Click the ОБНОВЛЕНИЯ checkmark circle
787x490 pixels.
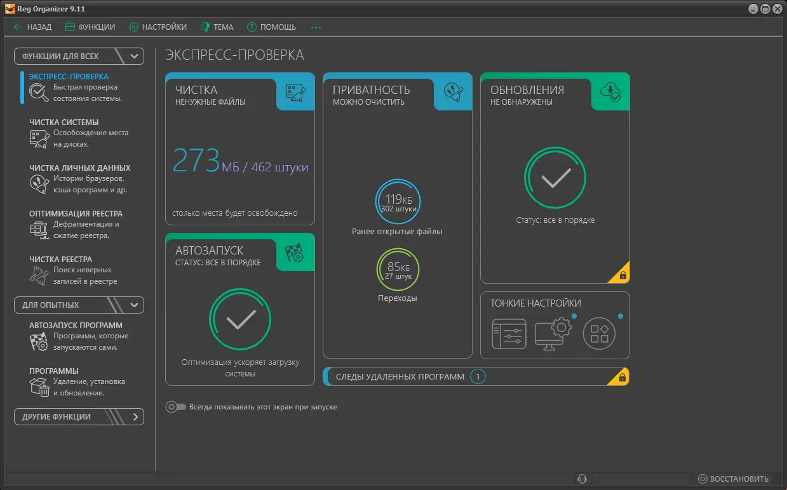tap(555, 178)
